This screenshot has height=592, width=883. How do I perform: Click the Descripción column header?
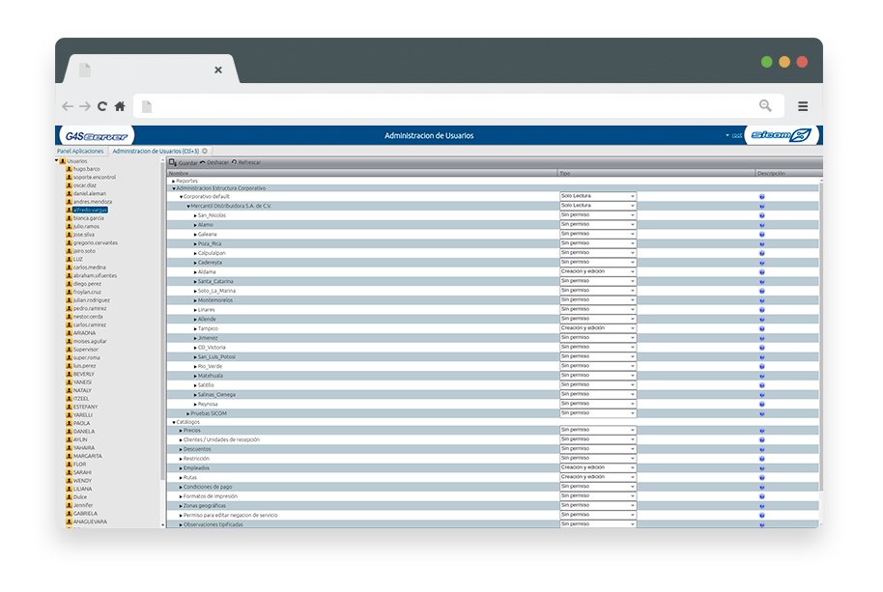click(787, 173)
